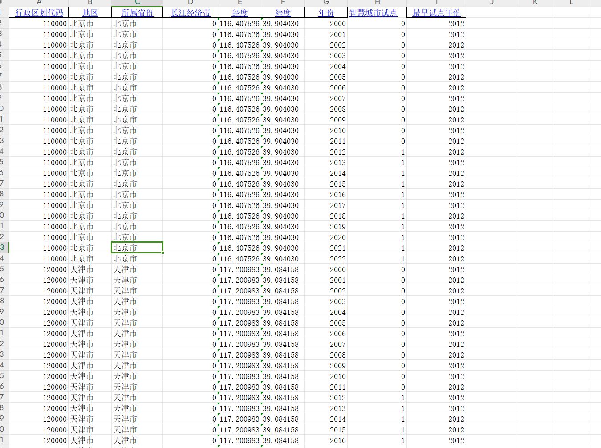Click 年份 cell 2008 for 北京市
The height and width of the screenshot is (448, 601).
point(326,109)
